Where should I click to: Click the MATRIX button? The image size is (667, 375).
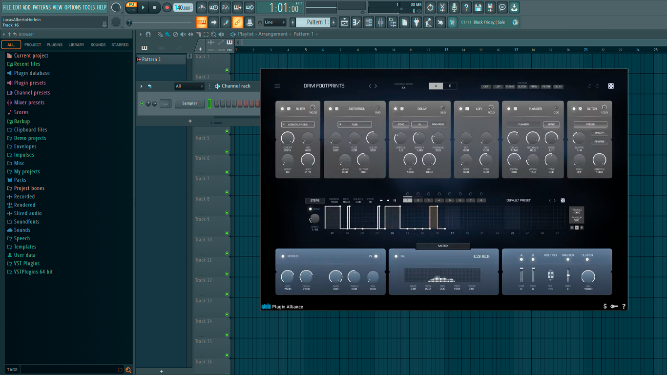(x=443, y=246)
